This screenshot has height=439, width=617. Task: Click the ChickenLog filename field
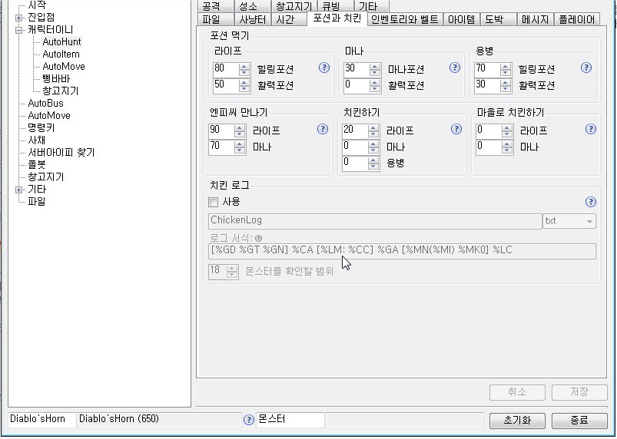pos(375,221)
